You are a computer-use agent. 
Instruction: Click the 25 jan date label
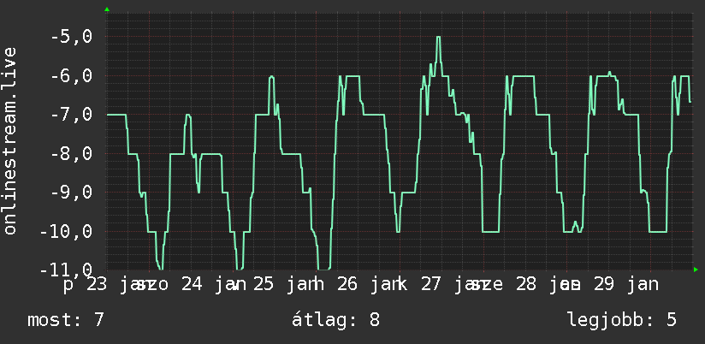pos(286,285)
